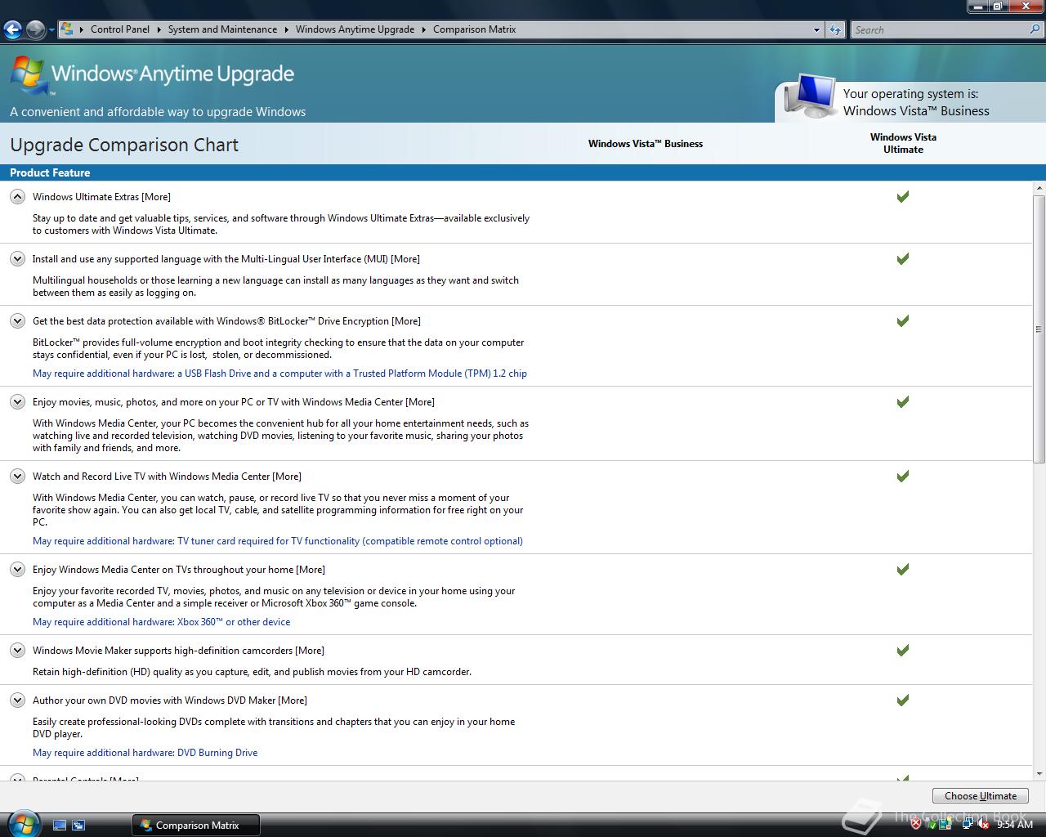1046x837 pixels.
Task: Click the vertical scrollbar thumb
Action: pyautogui.click(x=1039, y=329)
